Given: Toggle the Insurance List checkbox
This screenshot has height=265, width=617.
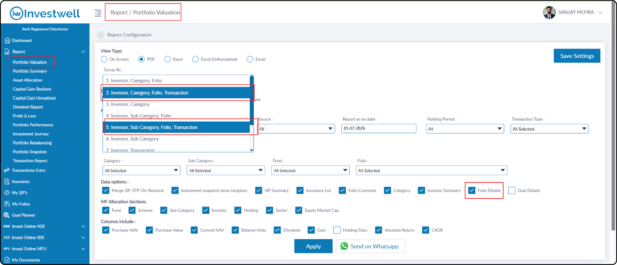Looking at the screenshot, I should (300, 191).
